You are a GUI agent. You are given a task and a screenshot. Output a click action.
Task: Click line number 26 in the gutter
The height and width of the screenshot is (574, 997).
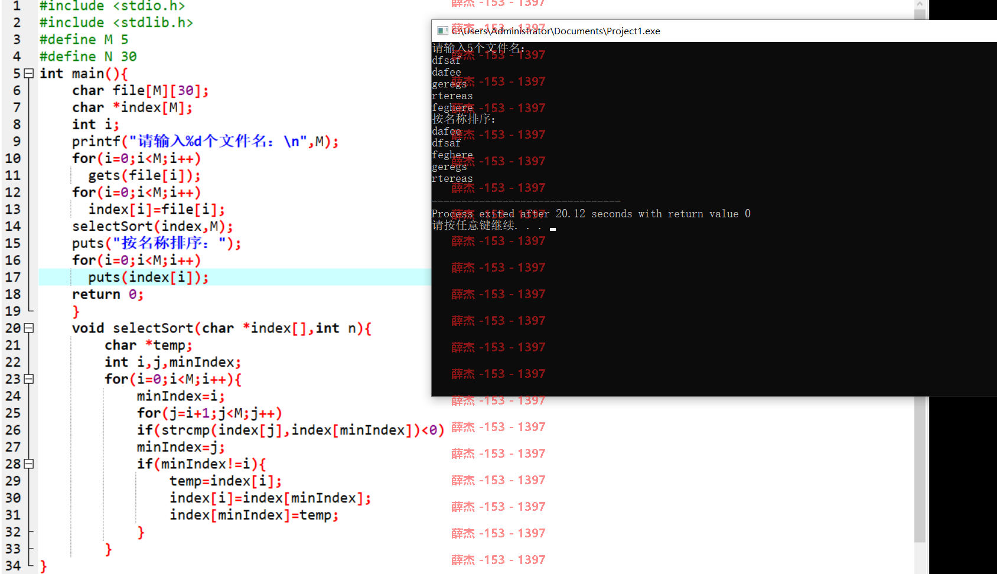pos(13,430)
